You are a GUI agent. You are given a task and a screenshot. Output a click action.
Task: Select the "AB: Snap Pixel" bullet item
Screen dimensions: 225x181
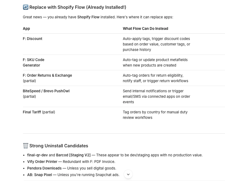click(40, 175)
